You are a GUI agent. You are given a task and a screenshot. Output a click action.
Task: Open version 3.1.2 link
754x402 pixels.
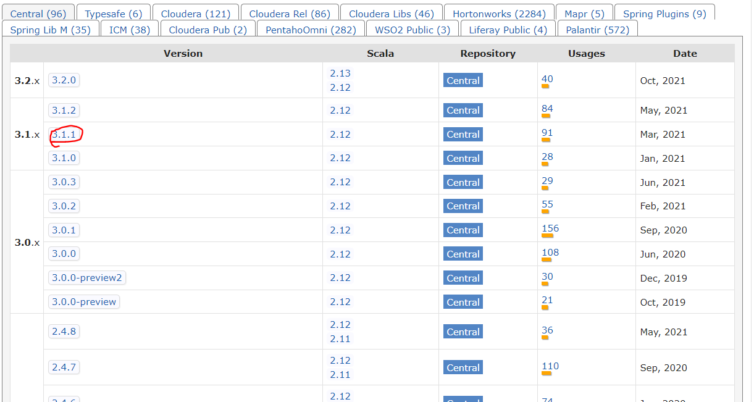(64, 110)
